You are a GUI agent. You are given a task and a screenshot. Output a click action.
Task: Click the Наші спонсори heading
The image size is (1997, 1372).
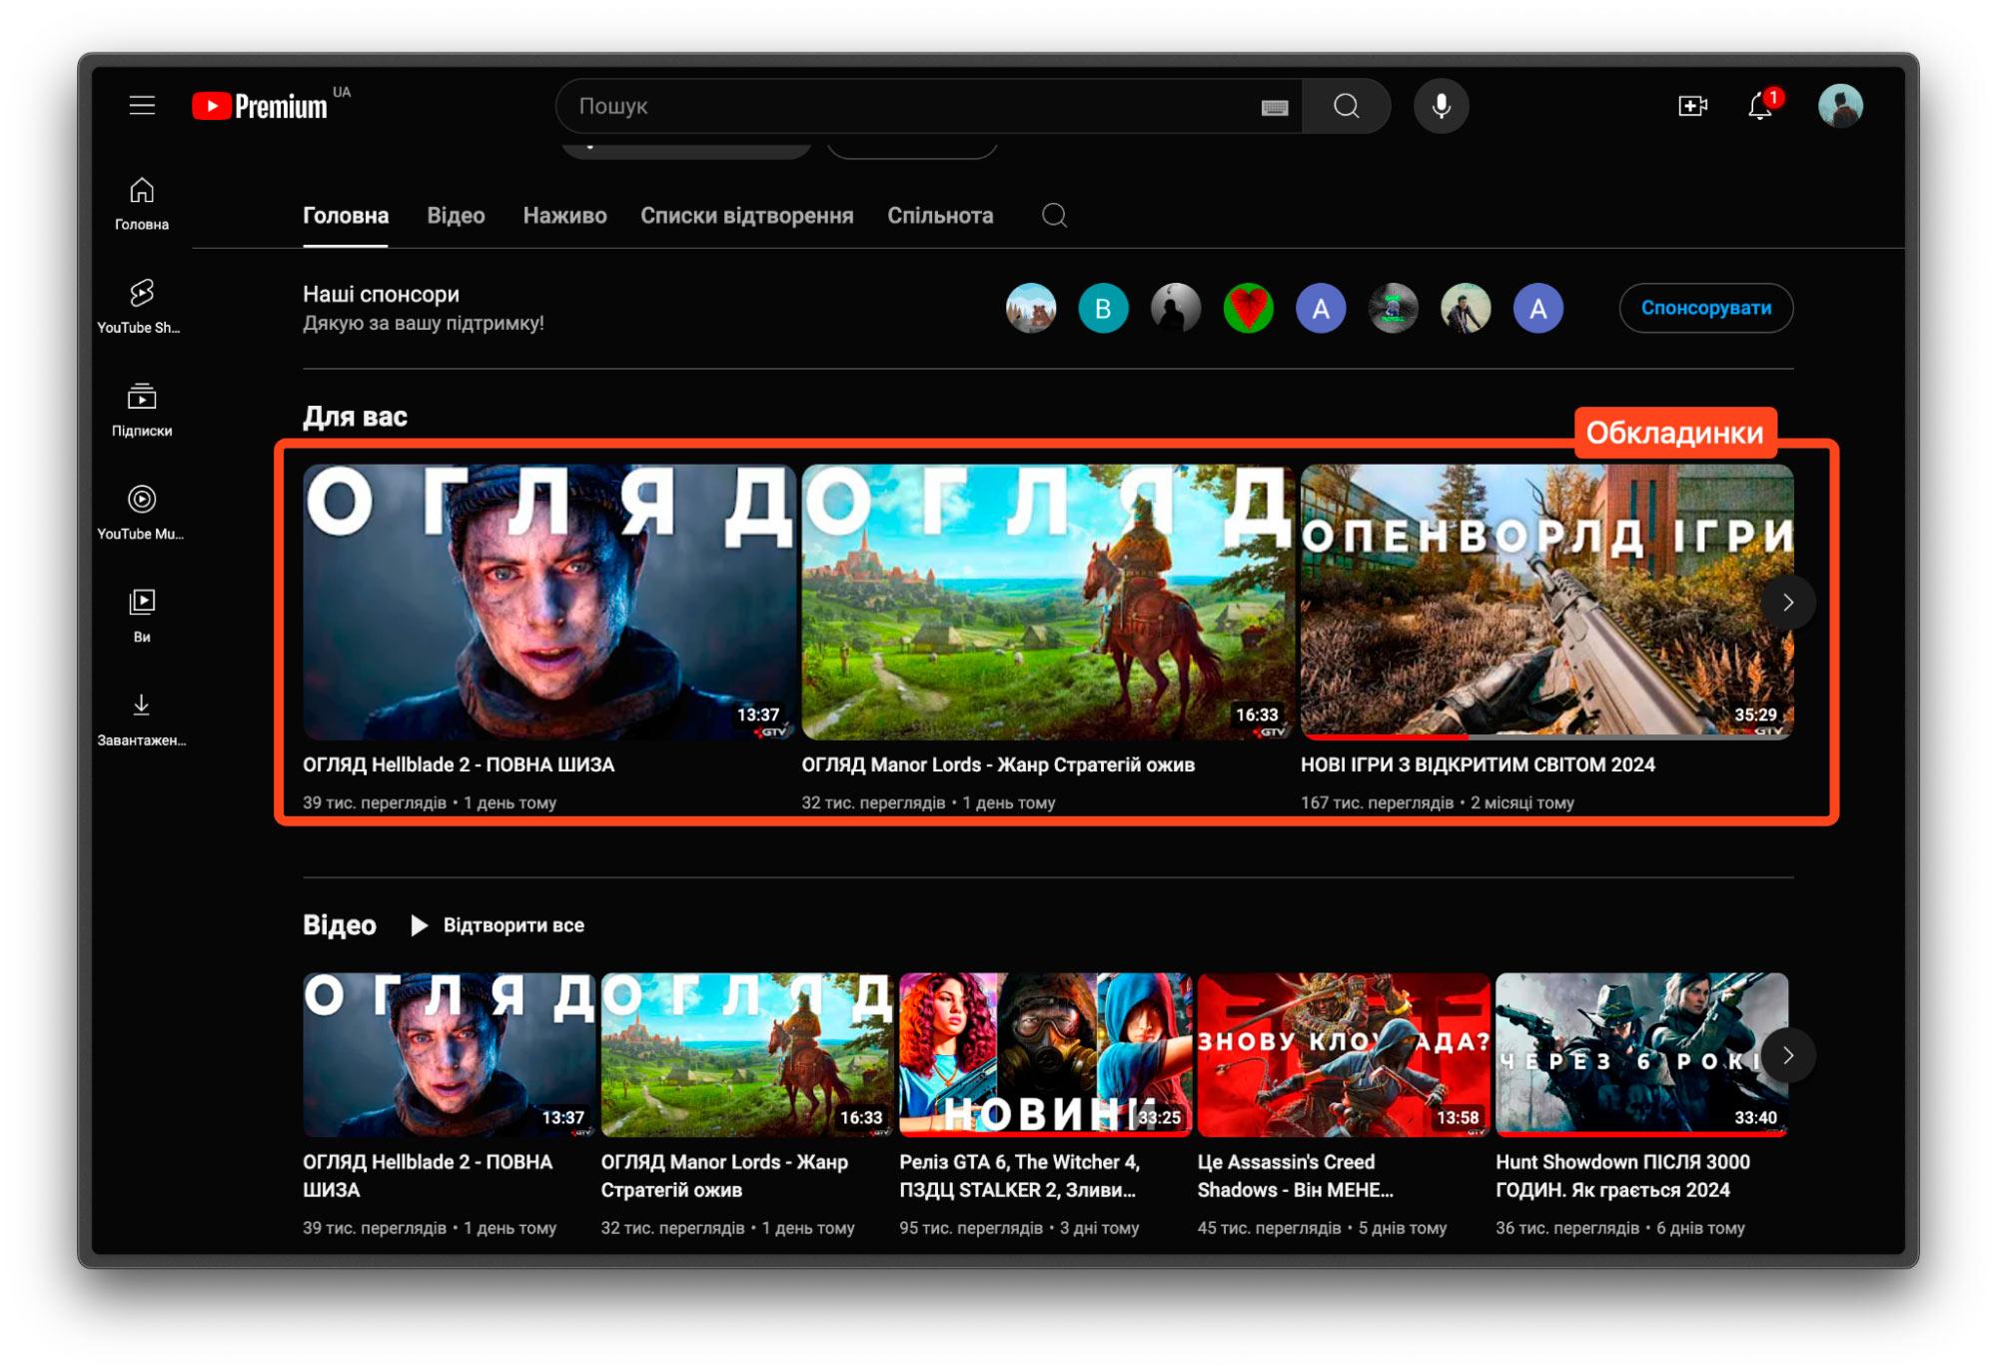(381, 294)
